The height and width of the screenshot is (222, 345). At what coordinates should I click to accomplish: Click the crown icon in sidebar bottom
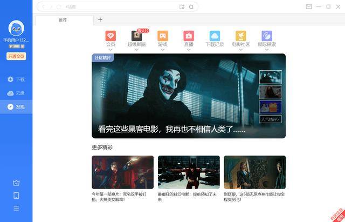pos(16,183)
